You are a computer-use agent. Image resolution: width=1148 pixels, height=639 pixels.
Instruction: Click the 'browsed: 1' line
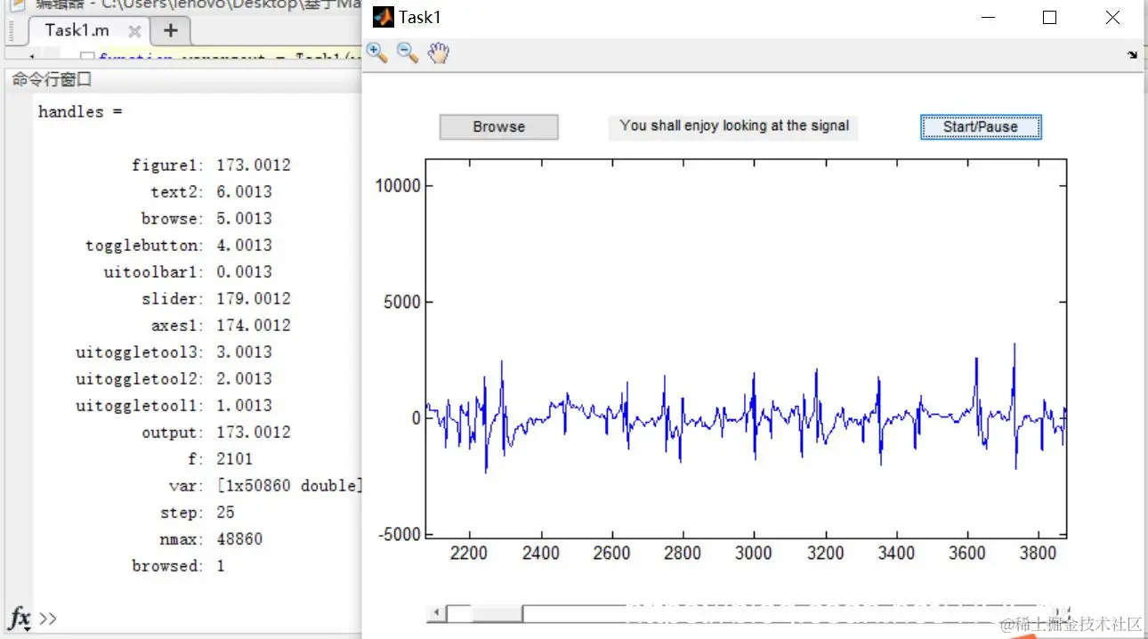pos(178,566)
